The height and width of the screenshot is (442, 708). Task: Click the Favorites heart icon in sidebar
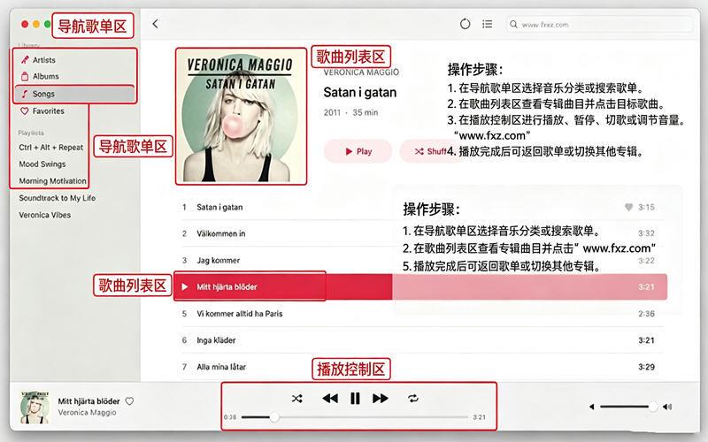(x=25, y=111)
